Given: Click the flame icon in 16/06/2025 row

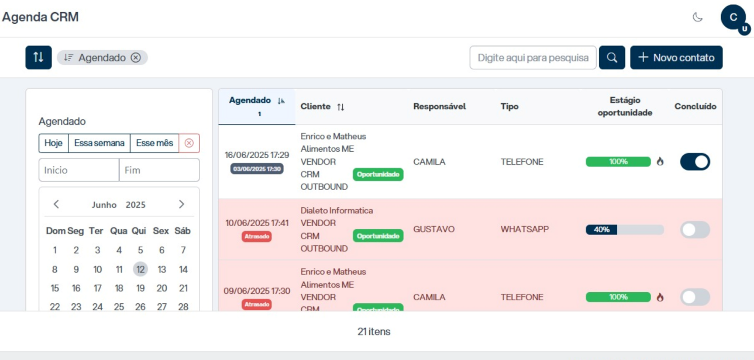Looking at the screenshot, I should click(x=660, y=162).
